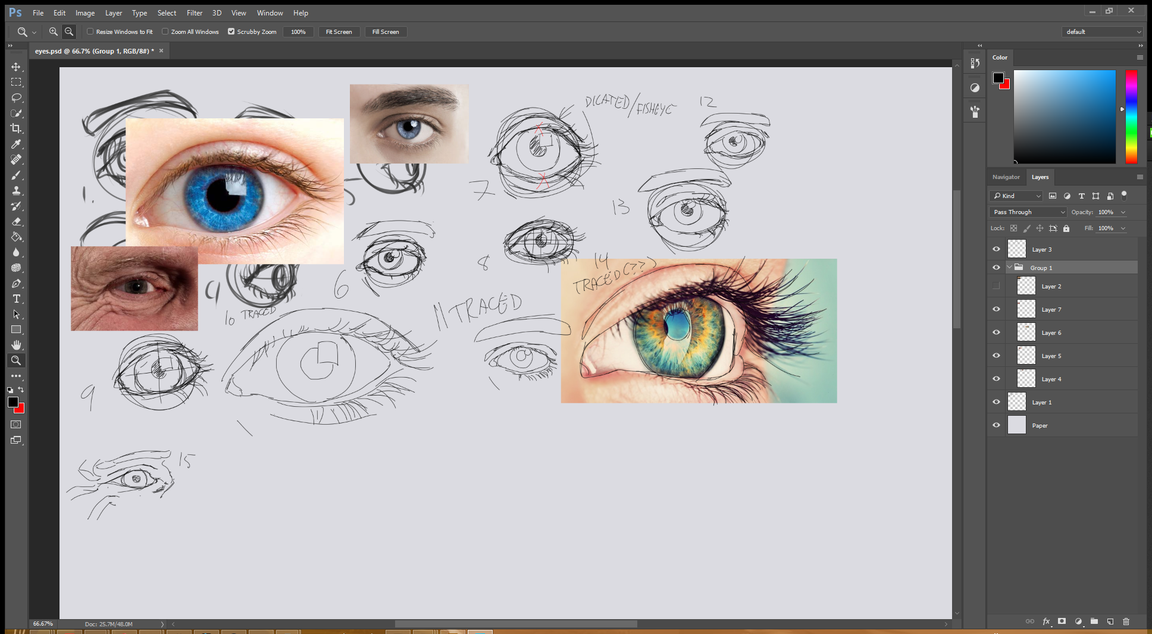Open Color panel options menu
The width and height of the screenshot is (1152, 634).
1140,58
